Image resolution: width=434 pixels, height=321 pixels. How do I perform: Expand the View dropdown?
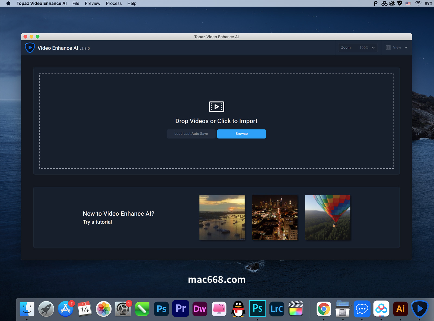click(x=397, y=48)
